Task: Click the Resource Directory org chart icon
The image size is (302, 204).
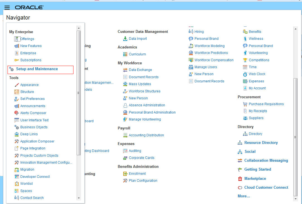Action: (240, 143)
